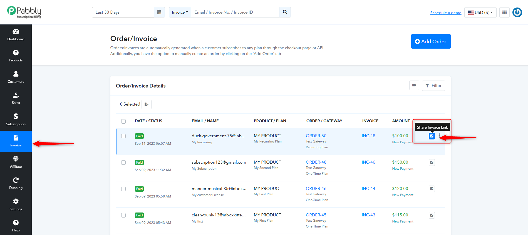Click the power account icon
Viewport: 528px width, 235px height.
517,12
